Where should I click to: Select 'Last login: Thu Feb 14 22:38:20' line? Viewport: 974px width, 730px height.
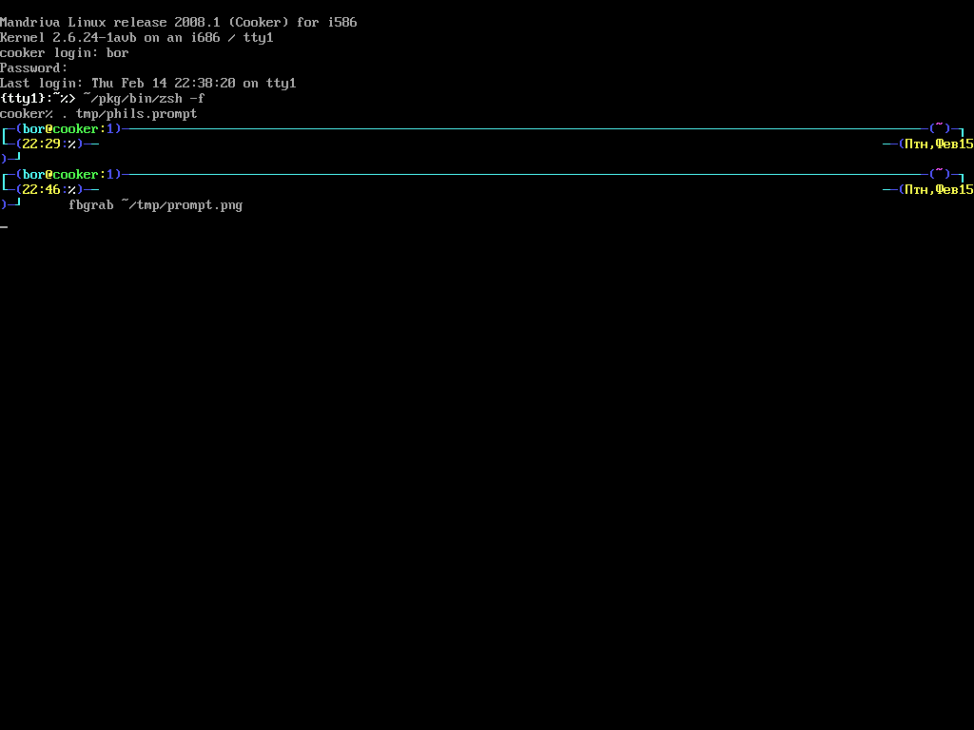click(x=147, y=84)
